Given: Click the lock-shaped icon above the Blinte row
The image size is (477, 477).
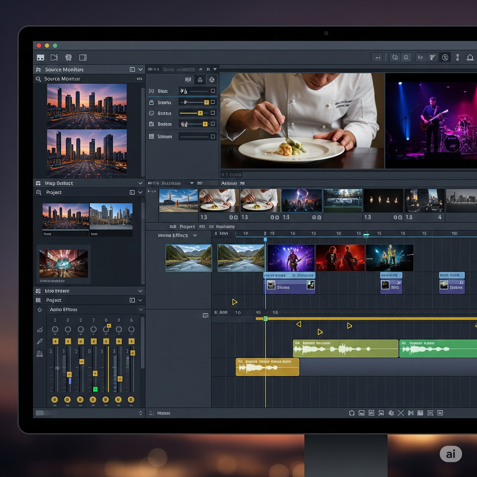Looking at the screenshot, I should (x=200, y=80).
